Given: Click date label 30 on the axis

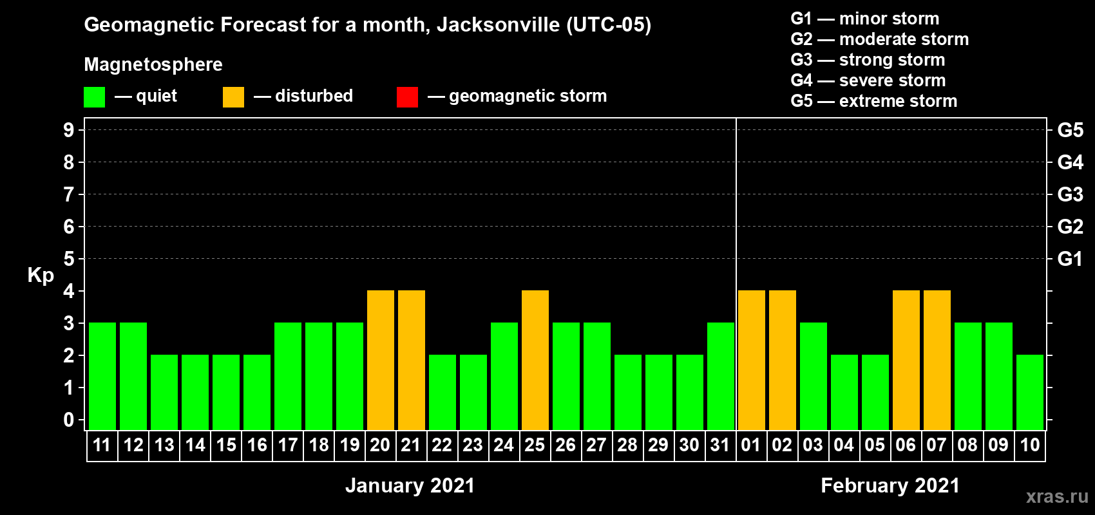Looking at the screenshot, I should [x=689, y=445].
